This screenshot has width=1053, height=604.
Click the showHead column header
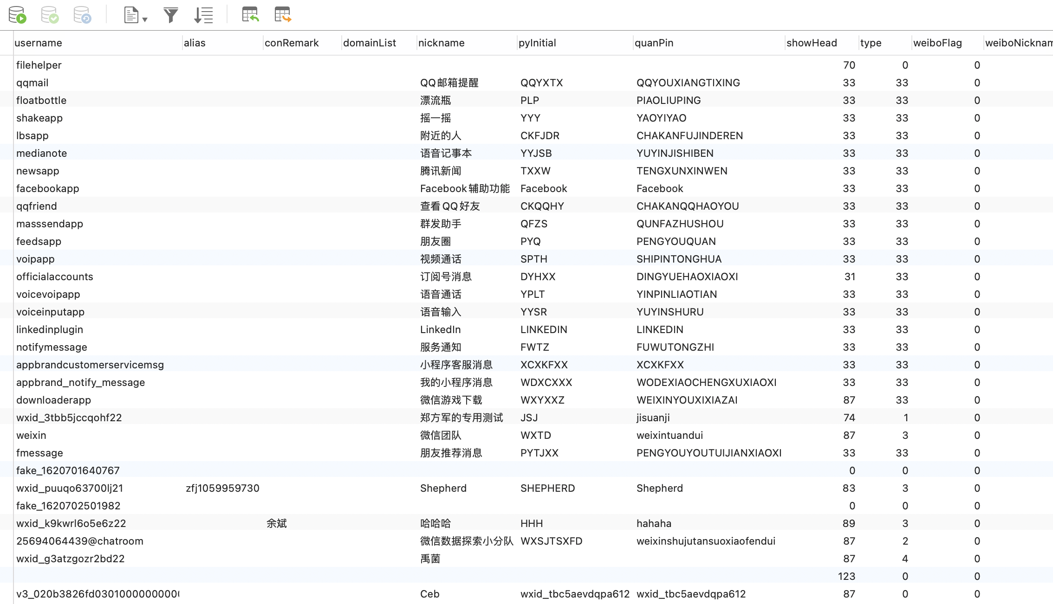(x=812, y=43)
